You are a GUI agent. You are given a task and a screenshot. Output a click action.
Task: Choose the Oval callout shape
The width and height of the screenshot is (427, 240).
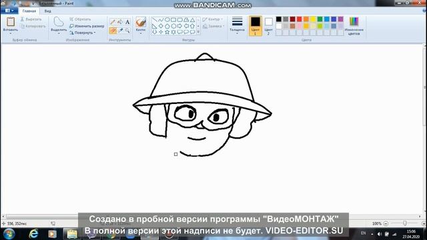tap(186, 32)
